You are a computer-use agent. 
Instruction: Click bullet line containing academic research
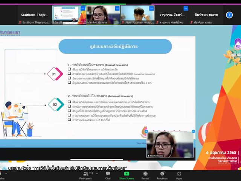(x=111, y=74)
